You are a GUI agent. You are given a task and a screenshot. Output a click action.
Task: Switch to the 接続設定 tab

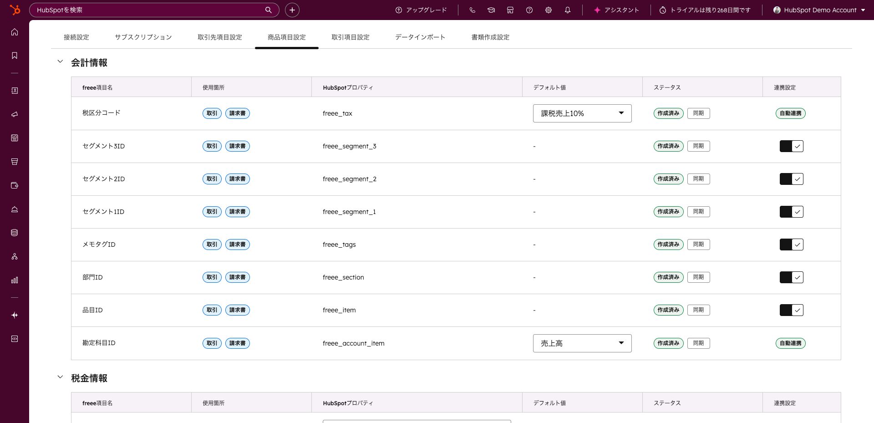pyautogui.click(x=76, y=37)
